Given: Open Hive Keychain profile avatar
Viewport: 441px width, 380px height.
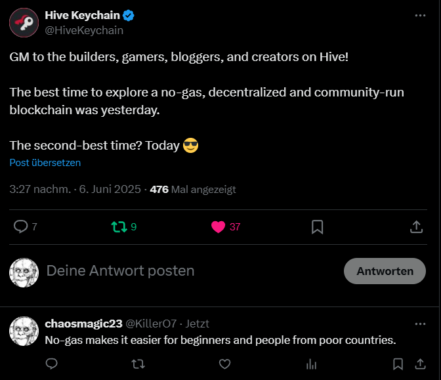Looking at the screenshot, I should click(x=24, y=22).
